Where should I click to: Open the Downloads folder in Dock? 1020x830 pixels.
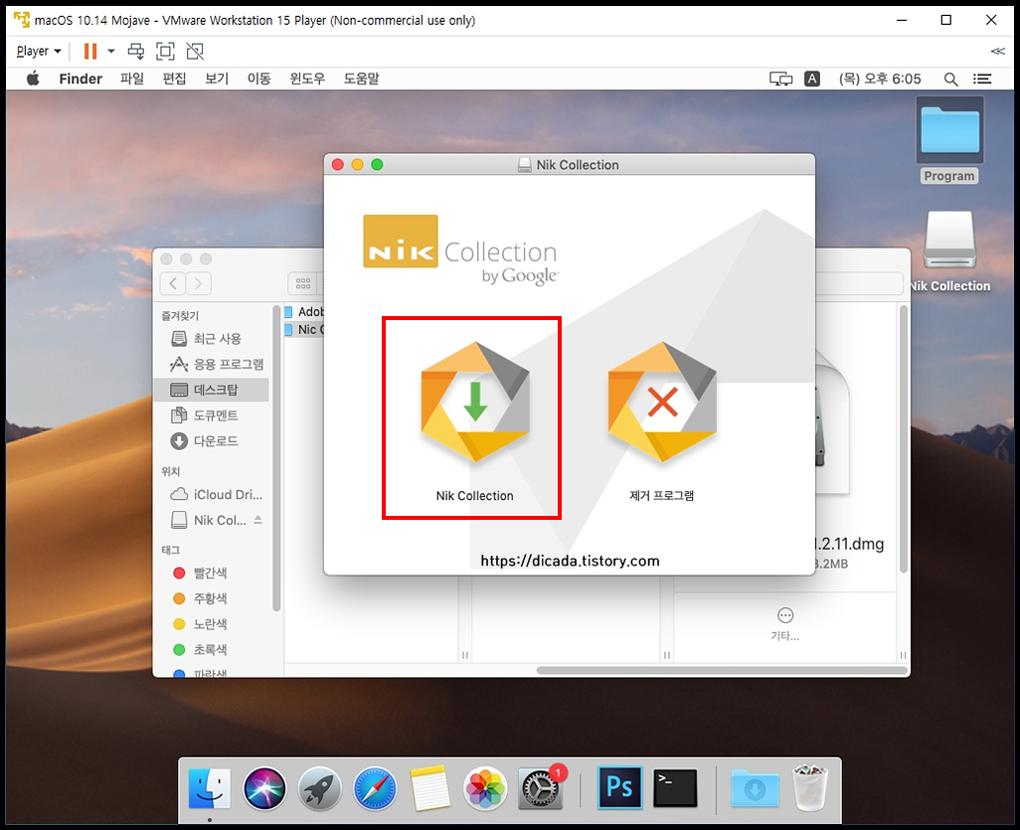pos(755,788)
